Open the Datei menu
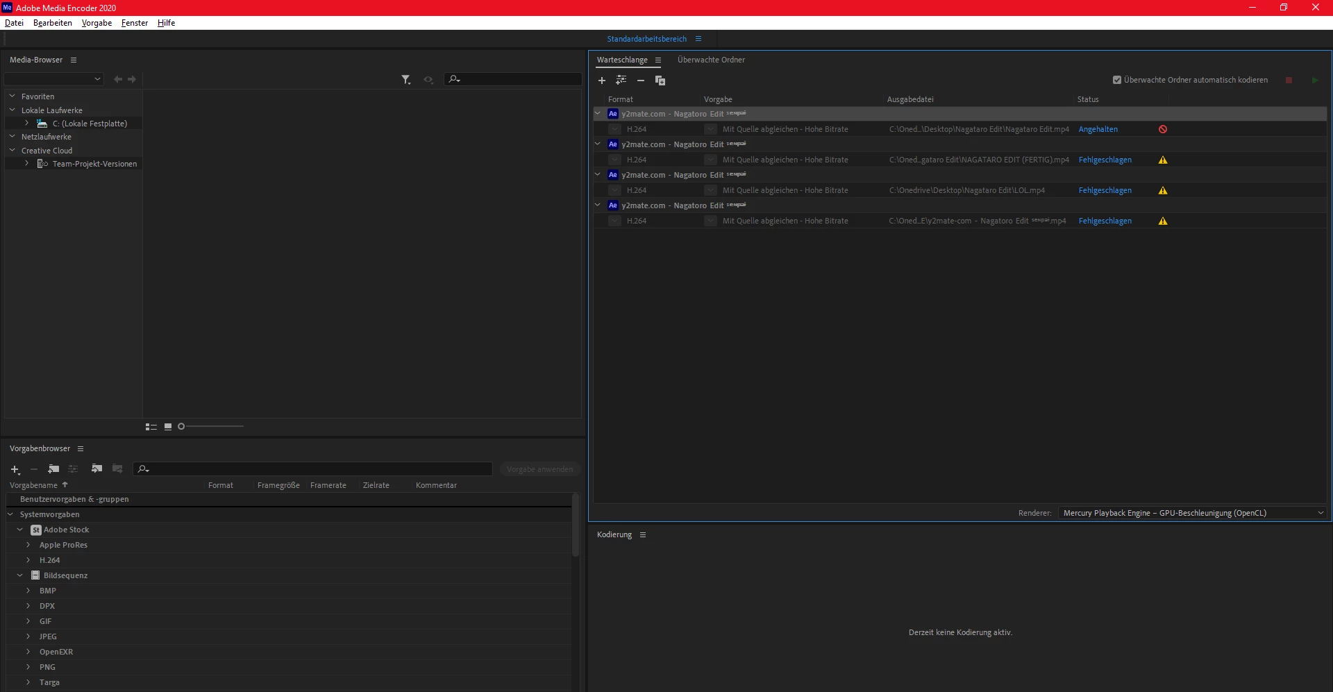1333x692 pixels. pos(14,23)
